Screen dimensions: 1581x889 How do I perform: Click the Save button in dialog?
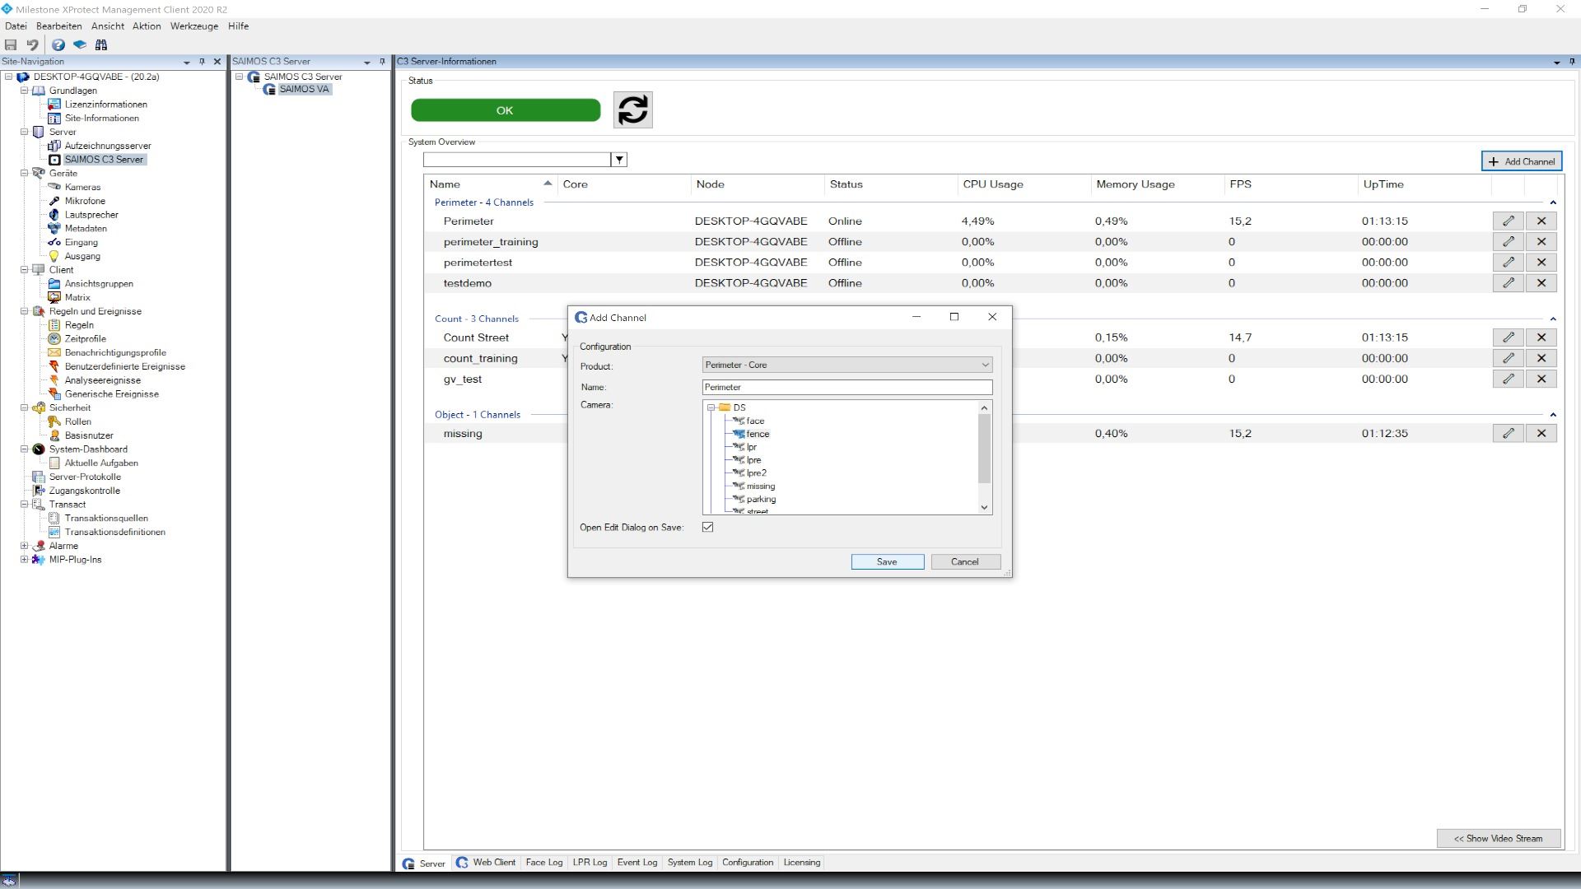click(x=887, y=561)
